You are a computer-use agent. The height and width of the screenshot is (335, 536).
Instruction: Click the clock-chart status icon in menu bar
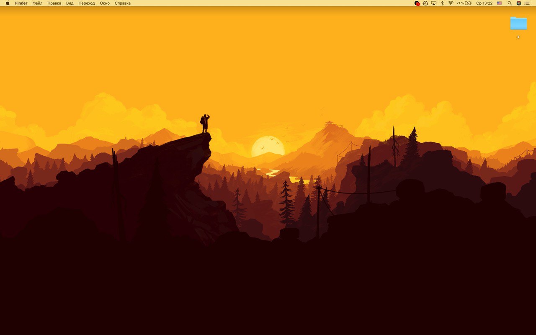click(425, 3)
